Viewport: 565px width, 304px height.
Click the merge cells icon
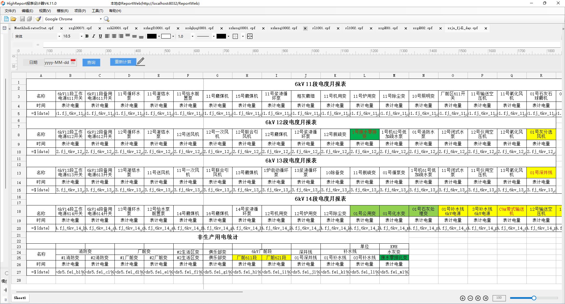click(250, 36)
